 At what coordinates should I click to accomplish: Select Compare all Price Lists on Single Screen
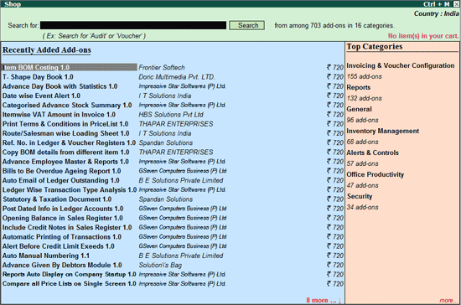click(70, 283)
